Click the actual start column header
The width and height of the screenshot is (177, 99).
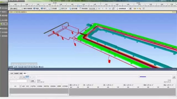(46, 86)
